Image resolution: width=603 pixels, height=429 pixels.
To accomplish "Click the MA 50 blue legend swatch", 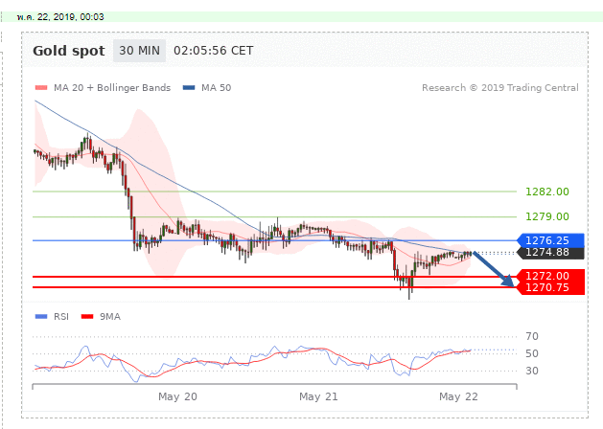I will pyautogui.click(x=189, y=88).
